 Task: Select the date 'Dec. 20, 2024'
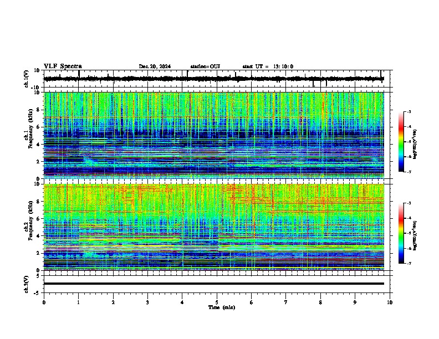pyautogui.click(x=155, y=66)
